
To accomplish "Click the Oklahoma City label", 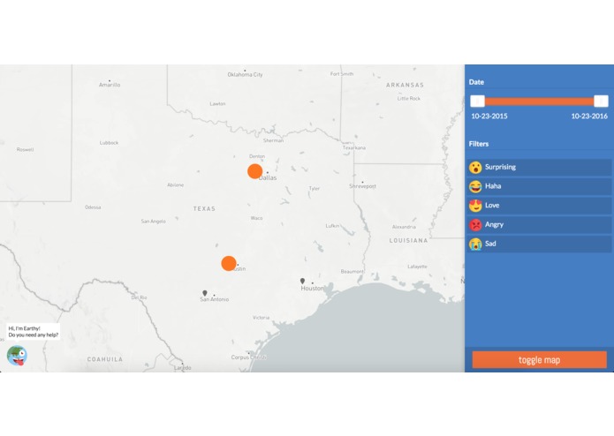I will 245,75.
